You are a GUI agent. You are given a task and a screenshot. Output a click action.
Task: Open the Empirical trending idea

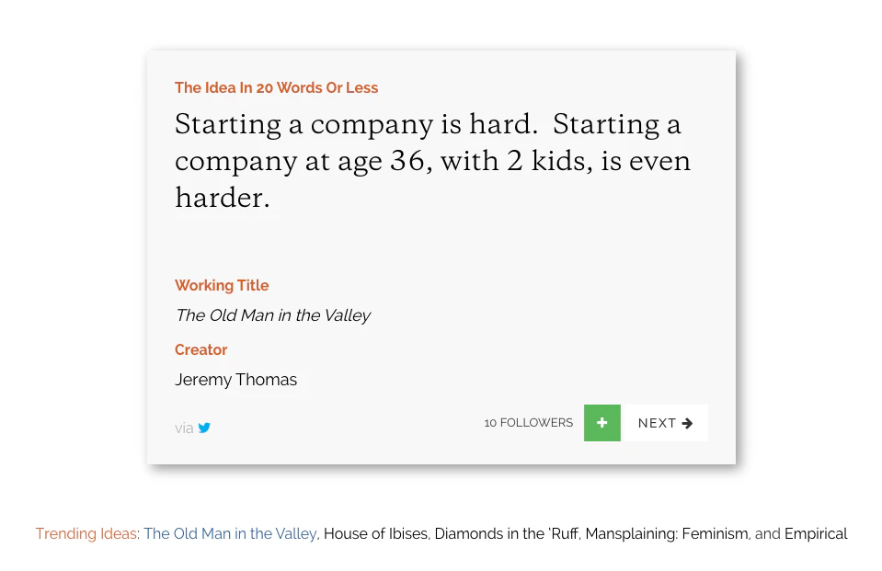click(815, 533)
